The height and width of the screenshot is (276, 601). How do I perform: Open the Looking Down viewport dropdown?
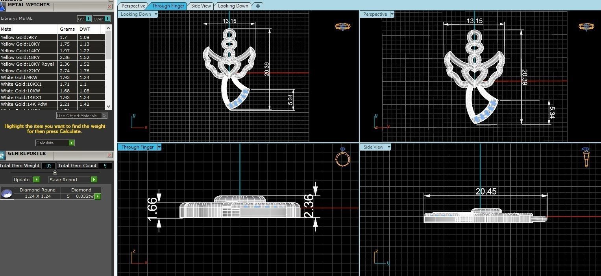[156, 14]
